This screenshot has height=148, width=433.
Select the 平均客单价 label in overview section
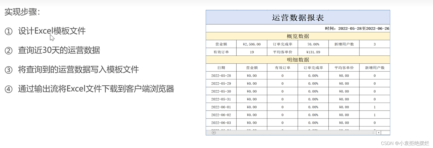click(282, 52)
